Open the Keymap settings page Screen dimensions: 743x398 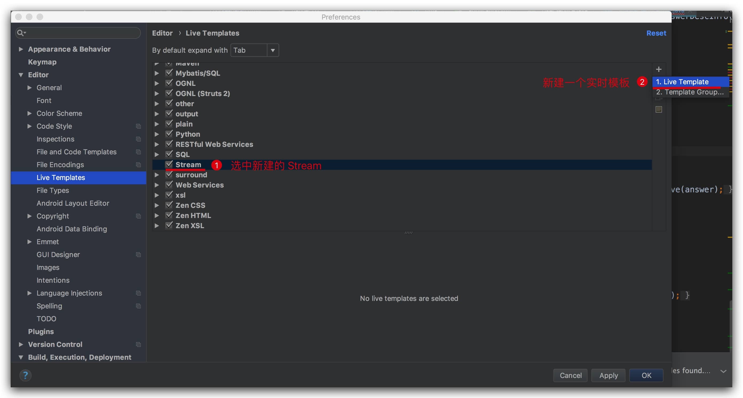click(x=42, y=62)
